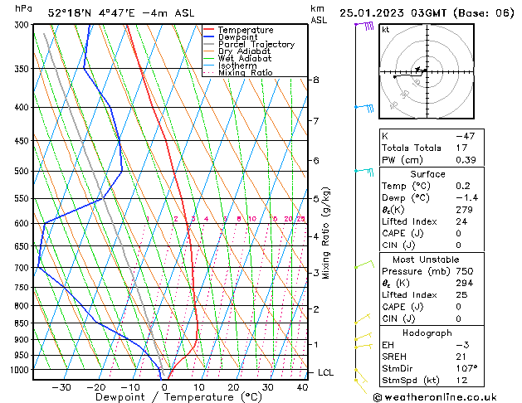Image resolution: width=522 pixels, height=403 pixels.
Task: Click the station coordinates title 52°18'N 4°47'E
Action: coord(91,13)
